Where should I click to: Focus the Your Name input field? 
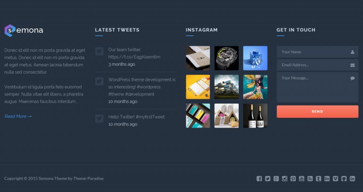point(318,52)
